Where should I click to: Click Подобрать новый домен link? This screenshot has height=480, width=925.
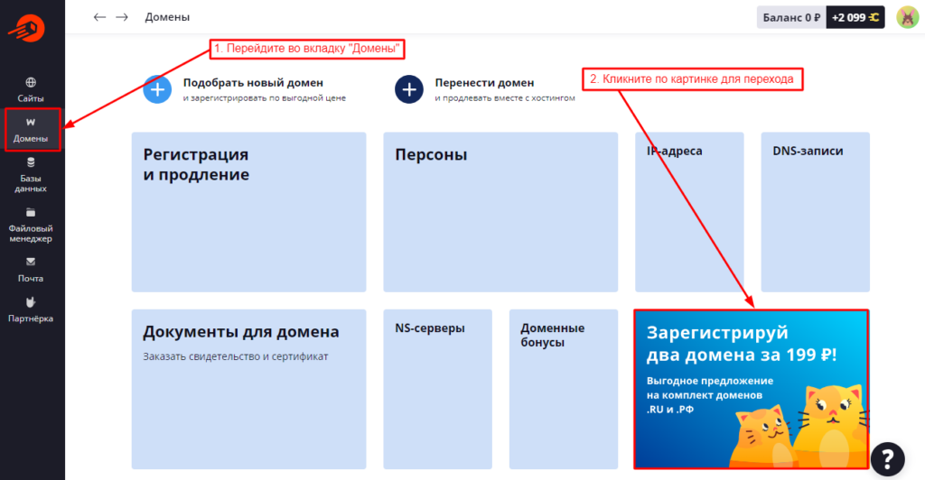click(253, 83)
